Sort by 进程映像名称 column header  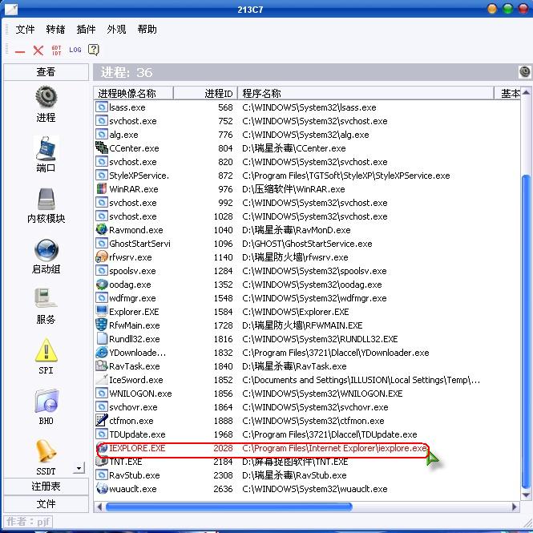click(x=133, y=93)
